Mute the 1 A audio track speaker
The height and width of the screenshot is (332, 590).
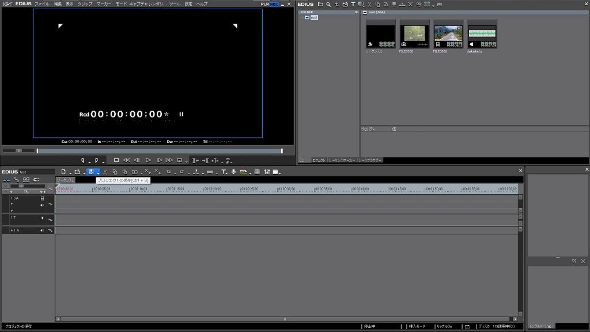pyautogui.click(x=42, y=230)
